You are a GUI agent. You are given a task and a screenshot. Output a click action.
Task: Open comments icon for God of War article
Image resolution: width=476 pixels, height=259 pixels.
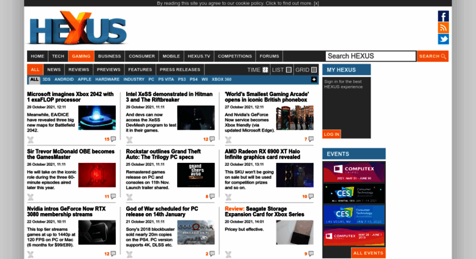tap(212, 253)
